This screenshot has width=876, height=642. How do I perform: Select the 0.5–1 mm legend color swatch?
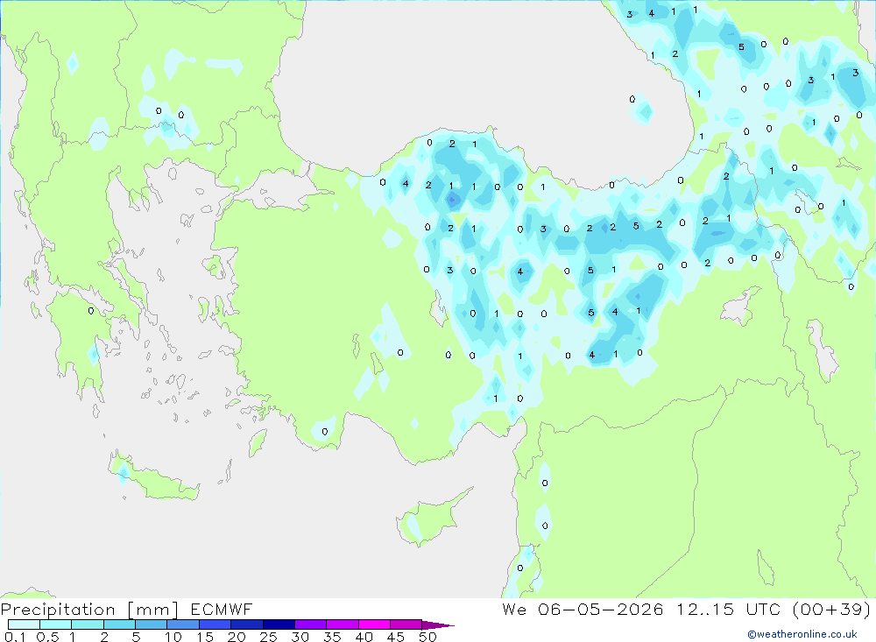(x=56, y=624)
